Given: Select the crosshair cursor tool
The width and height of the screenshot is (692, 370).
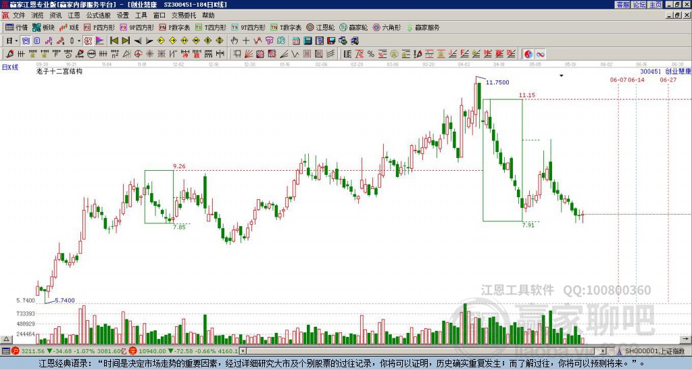Looking at the screenshot, I should tap(246, 41).
